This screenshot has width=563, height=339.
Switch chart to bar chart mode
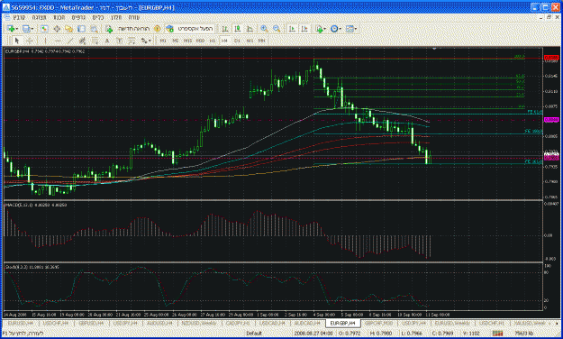(x=225, y=29)
